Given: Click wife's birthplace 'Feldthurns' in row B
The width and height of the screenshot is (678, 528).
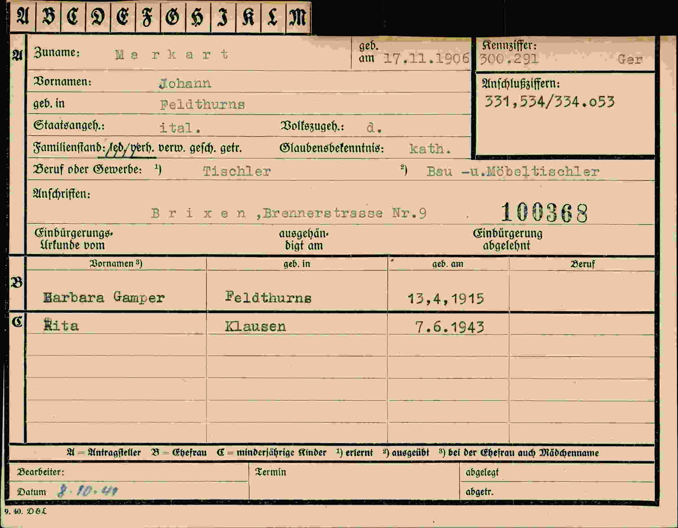Looking at the screenshot, I should pyautogui.click(x=268, y=297).
